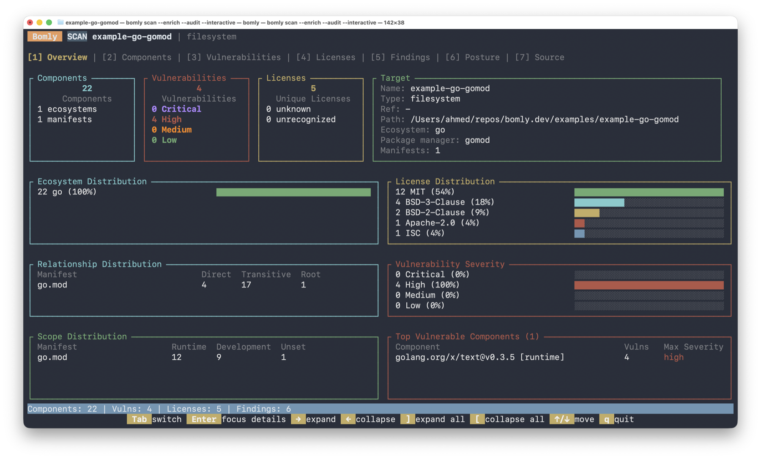This screenshot has height=459, width=761.
Task: Click 'example-go-gomod' title in header
Action: pyautogui.click(x=132, y=36)
